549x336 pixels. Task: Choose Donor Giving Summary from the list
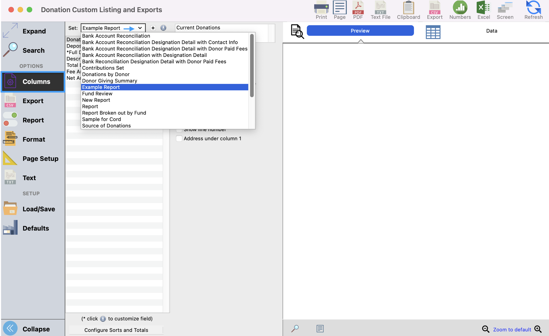coord(109,81)
